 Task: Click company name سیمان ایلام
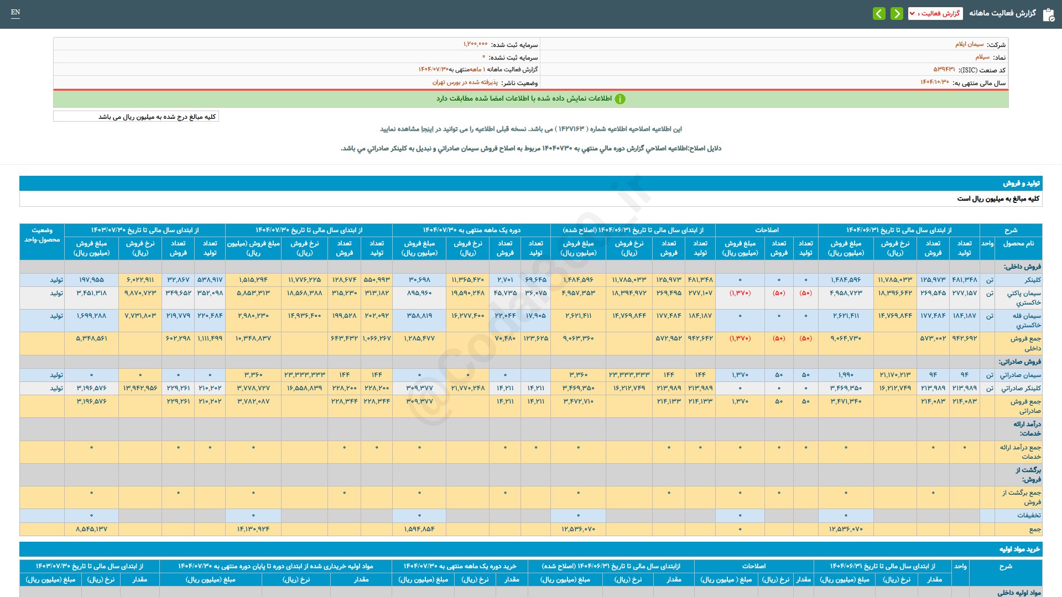(969, 44)
